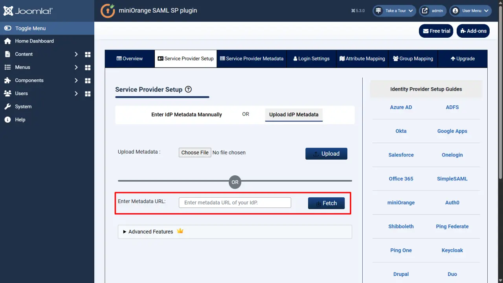
Task: Open the User Menu dropdown
Action: [470, 11]
